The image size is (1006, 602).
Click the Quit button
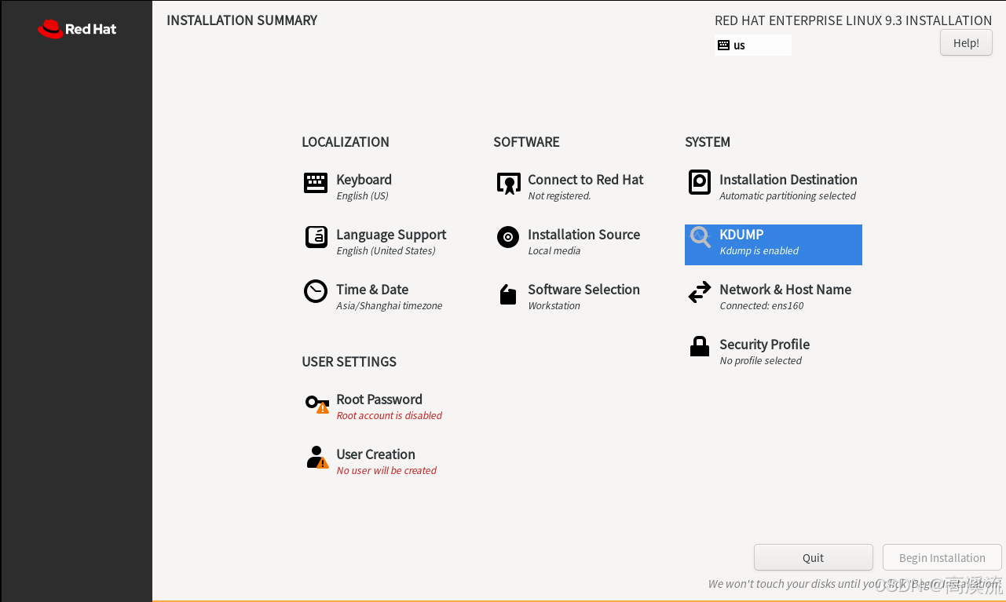pos(813,558)
